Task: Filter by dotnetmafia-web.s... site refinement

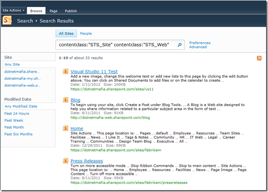Action: (x=22, y=85)
